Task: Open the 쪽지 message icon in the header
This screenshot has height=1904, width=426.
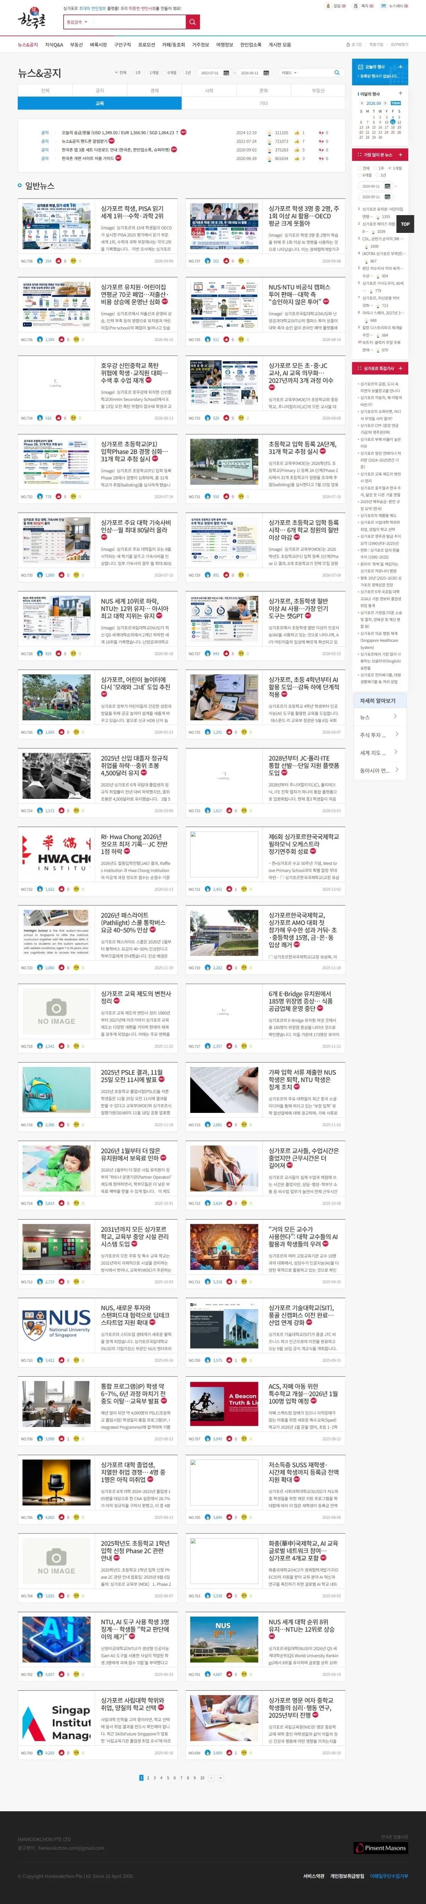Action: (356, 6)
